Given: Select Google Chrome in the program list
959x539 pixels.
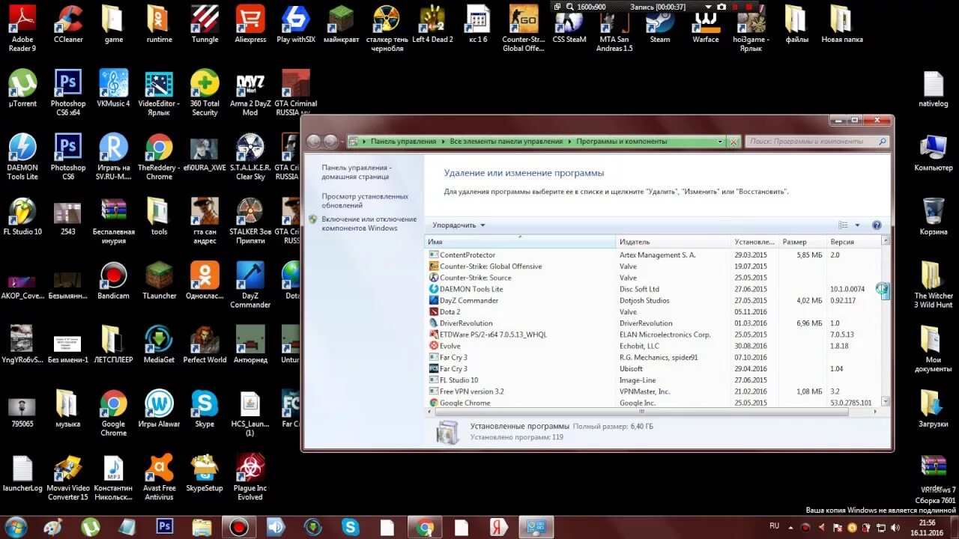Looking at the screenshot, I should tap(653, 403).
